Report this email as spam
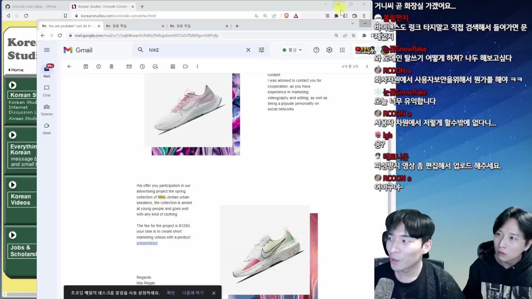Image resolution: width=532 pixels, height=299 pixels. [99, 66]
